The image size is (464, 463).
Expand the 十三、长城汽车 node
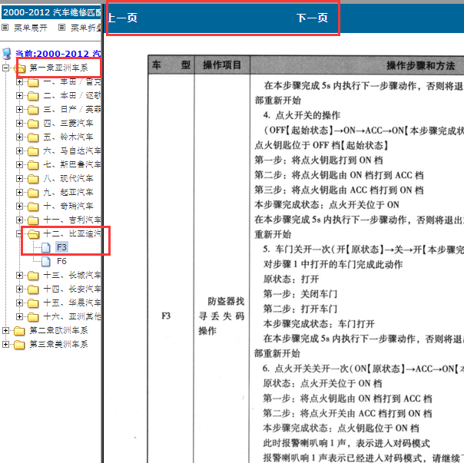[19, 275]
